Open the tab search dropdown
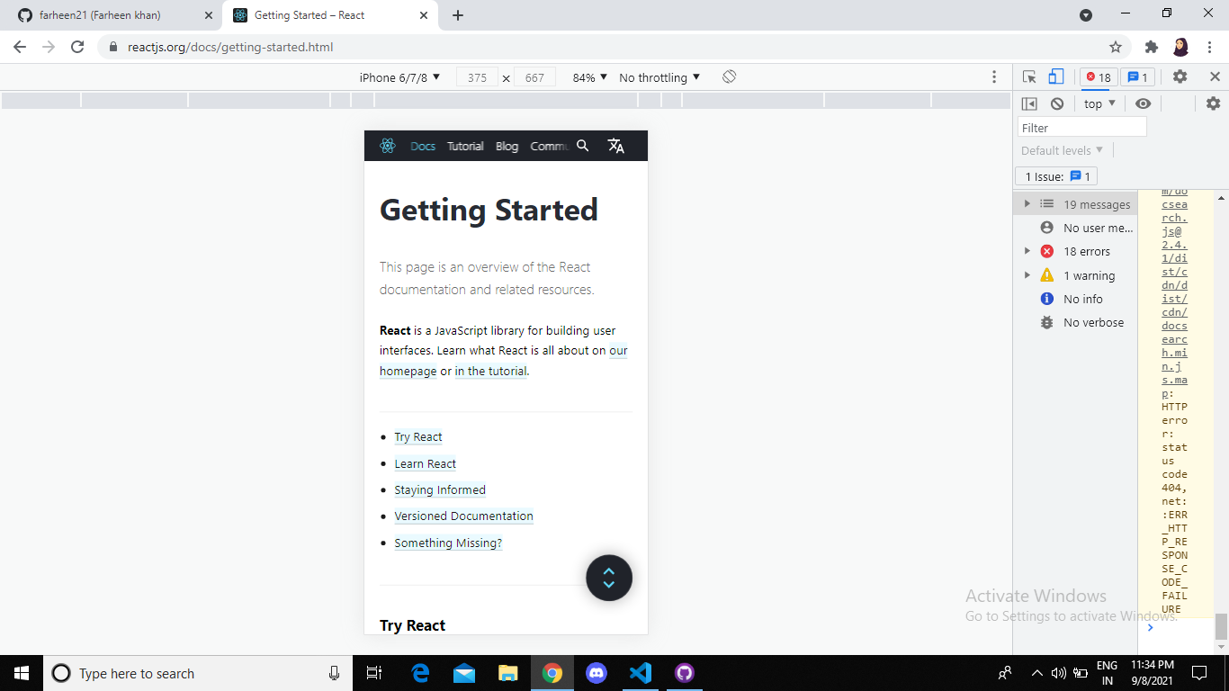 point(1086,15)
